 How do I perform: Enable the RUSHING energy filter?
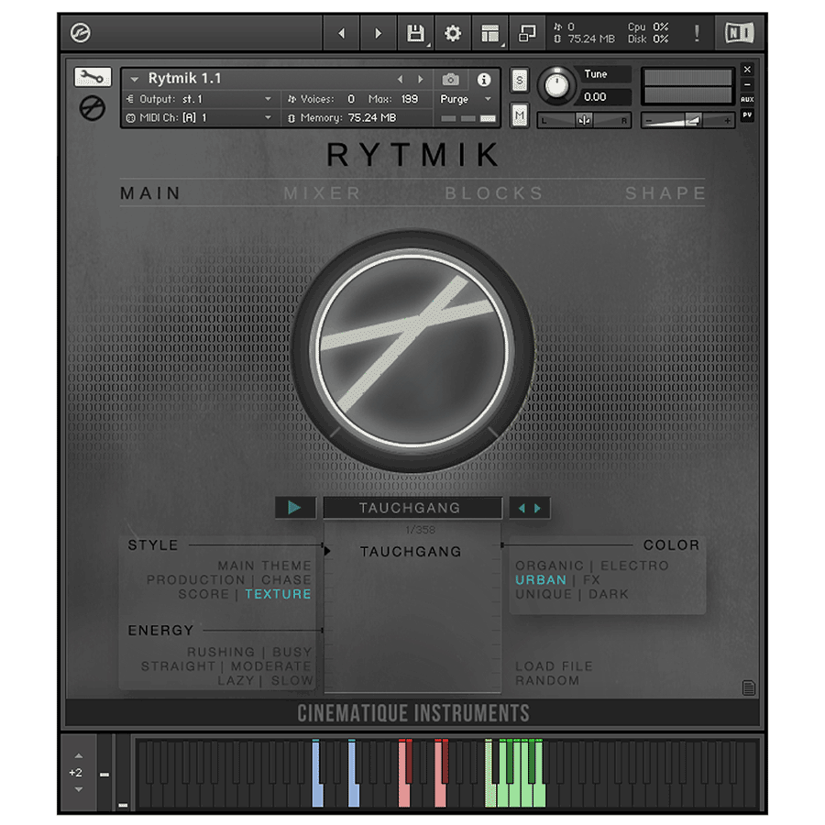coord(221,652)
